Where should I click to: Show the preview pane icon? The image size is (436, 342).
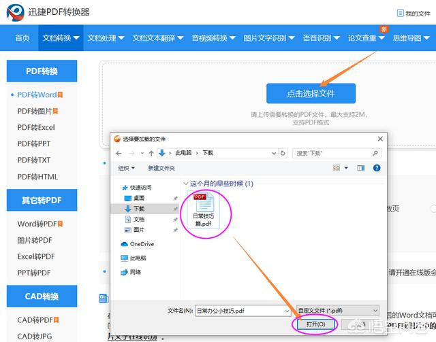pos(360,168)
